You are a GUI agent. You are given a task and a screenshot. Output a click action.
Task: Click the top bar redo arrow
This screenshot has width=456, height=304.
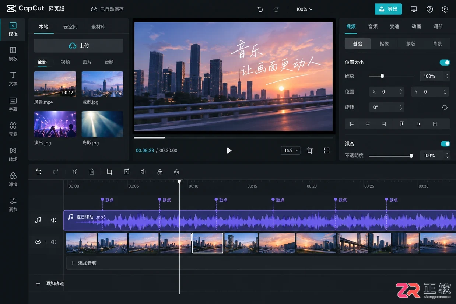pyautogui.click(x=276, y=9)
